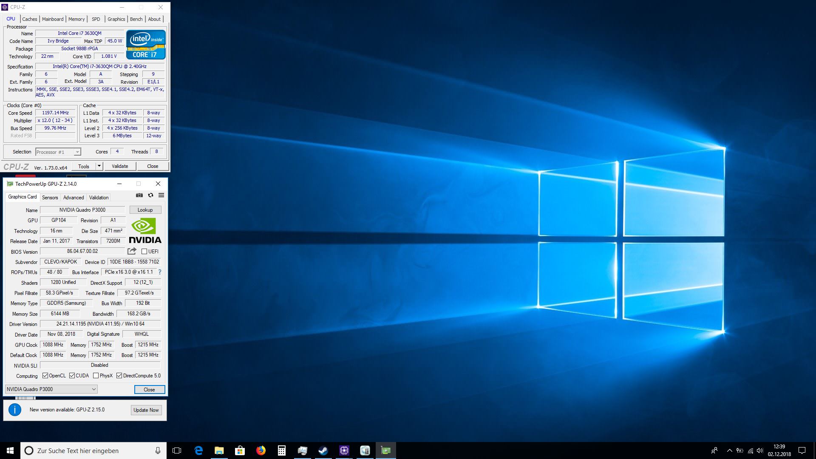Screen dimensions: 816x459
Task: Click the GPU name field NVIDIA Quadro P3000
Action: 82,210
